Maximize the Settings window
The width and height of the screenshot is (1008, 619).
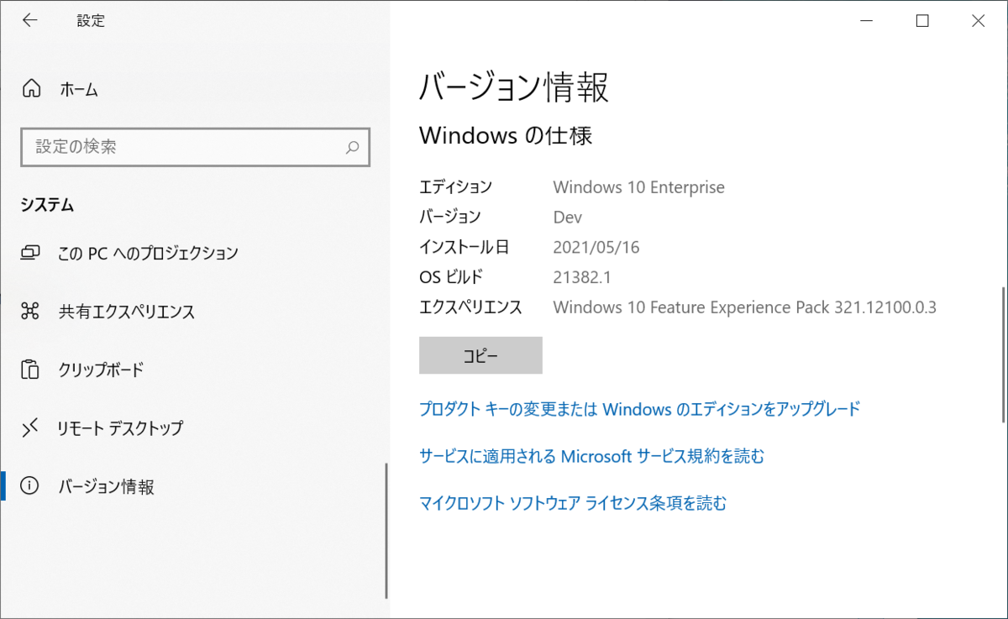(x=921, y=21)
